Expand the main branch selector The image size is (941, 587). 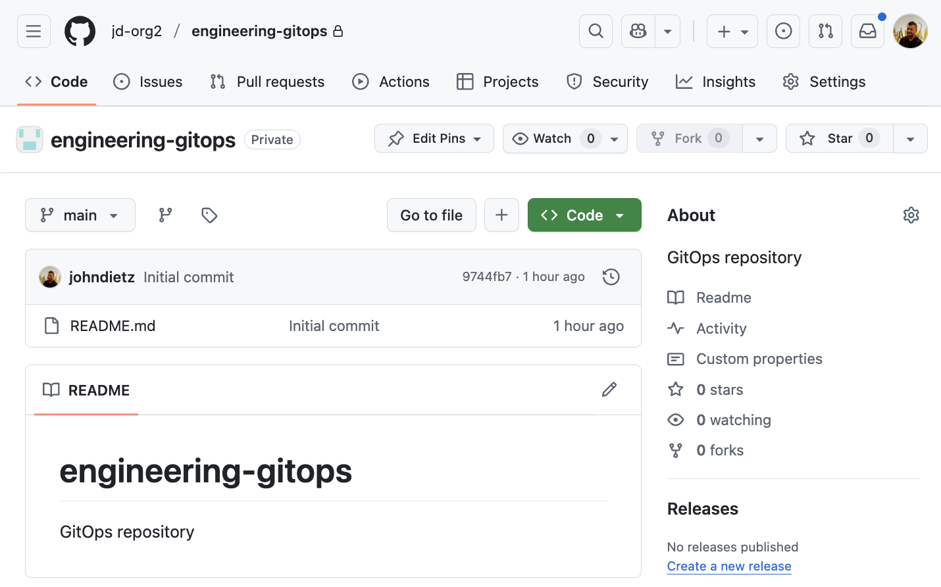point(80,215)
